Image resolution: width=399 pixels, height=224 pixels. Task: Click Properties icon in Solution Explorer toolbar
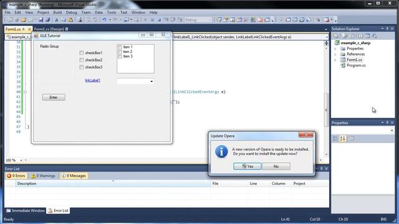tap(336, 36)
